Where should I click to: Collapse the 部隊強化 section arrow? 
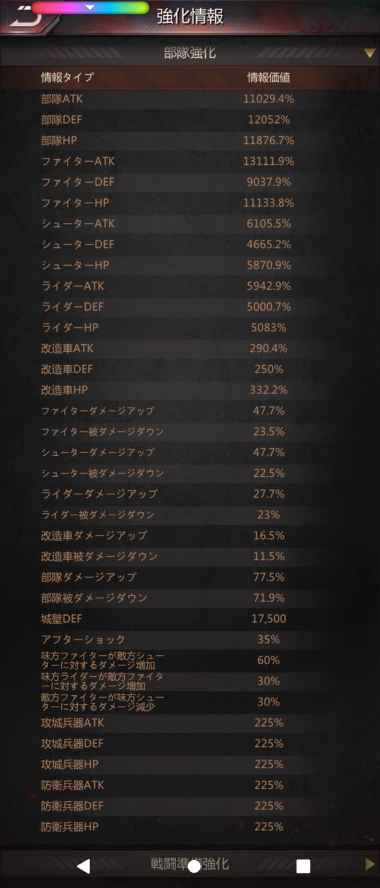[x=370, y=53]
